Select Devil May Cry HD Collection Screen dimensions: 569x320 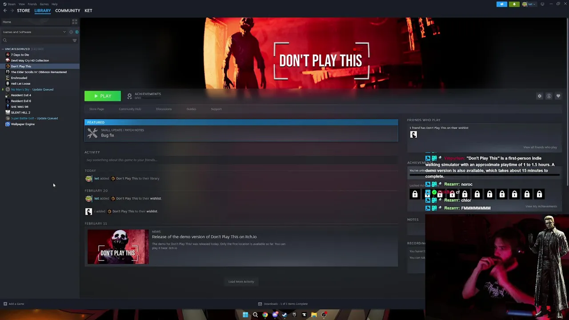[x=30, y=60]
